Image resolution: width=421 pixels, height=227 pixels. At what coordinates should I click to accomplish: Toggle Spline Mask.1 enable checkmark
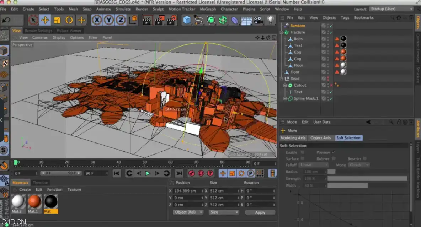[x=331, y=98]
